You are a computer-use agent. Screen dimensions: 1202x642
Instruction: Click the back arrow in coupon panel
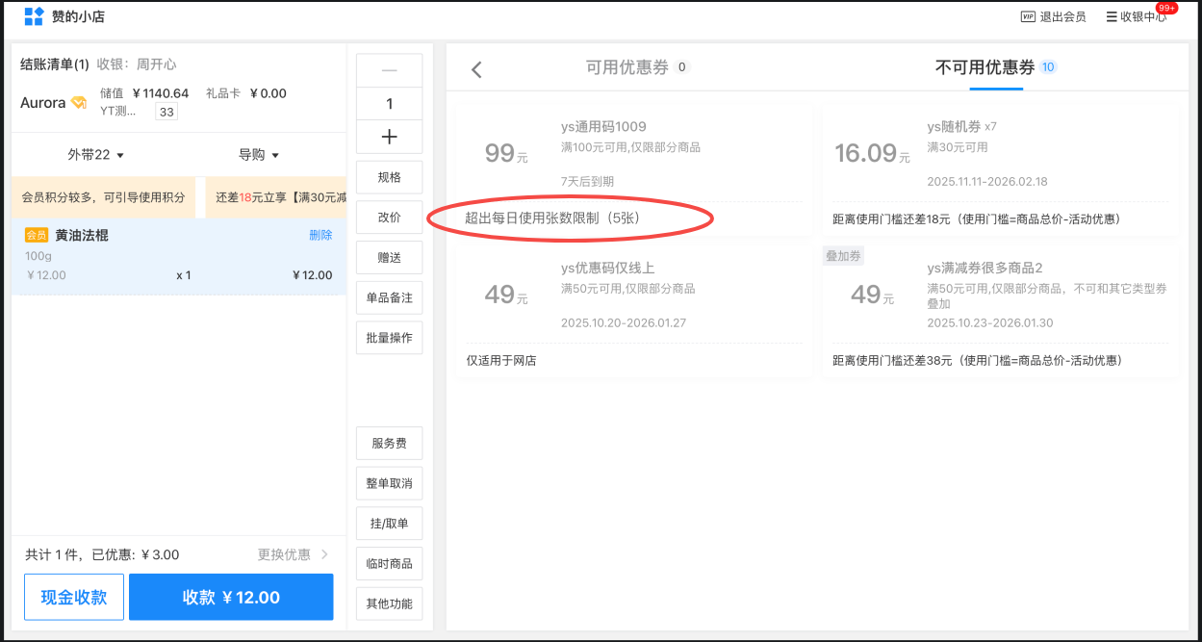(476, 69)
